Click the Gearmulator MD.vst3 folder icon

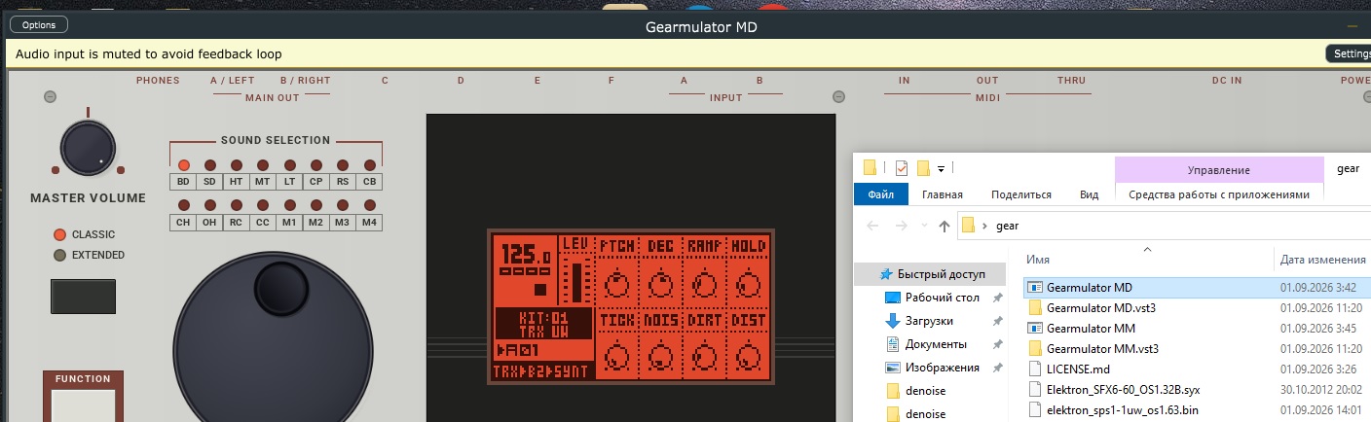point(1036,307)
